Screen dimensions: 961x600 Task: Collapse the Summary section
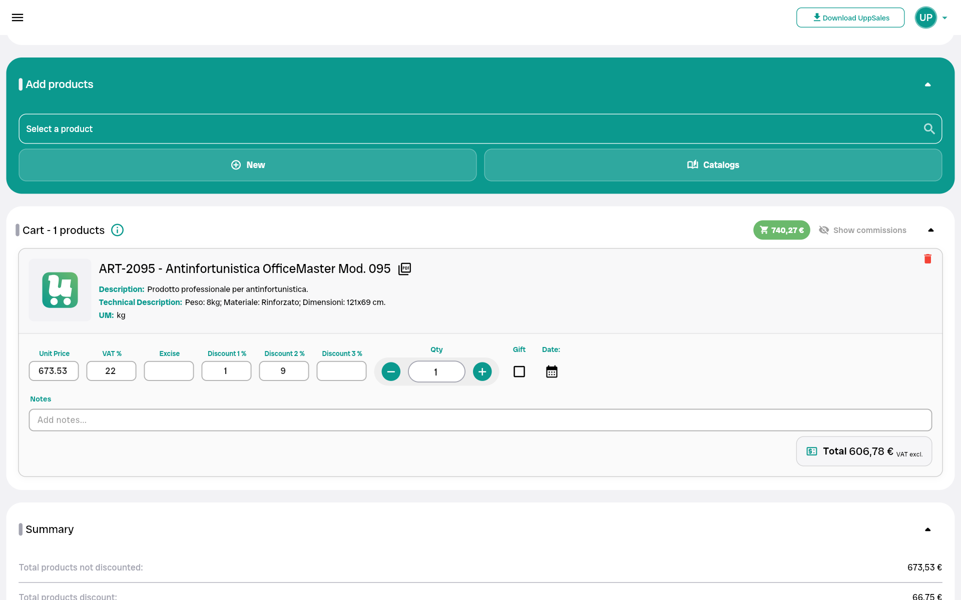point(927,529)
